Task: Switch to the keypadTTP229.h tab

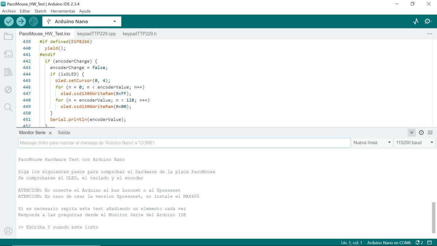Action: [x=139, y=34]
